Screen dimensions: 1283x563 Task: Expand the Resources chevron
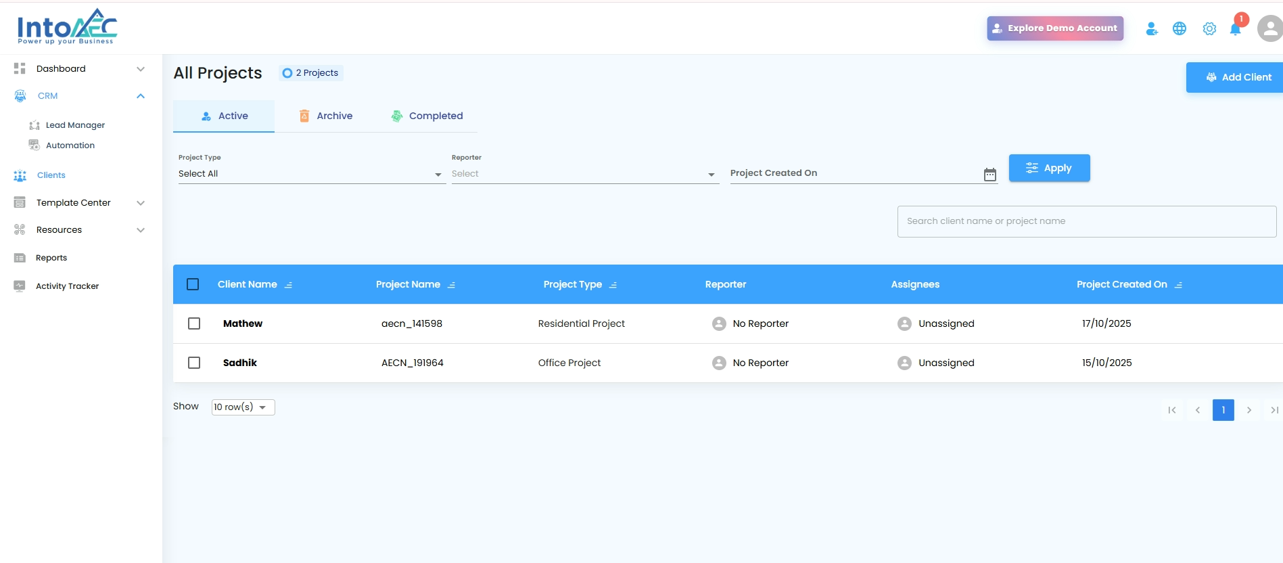click(x=141, y=230)
